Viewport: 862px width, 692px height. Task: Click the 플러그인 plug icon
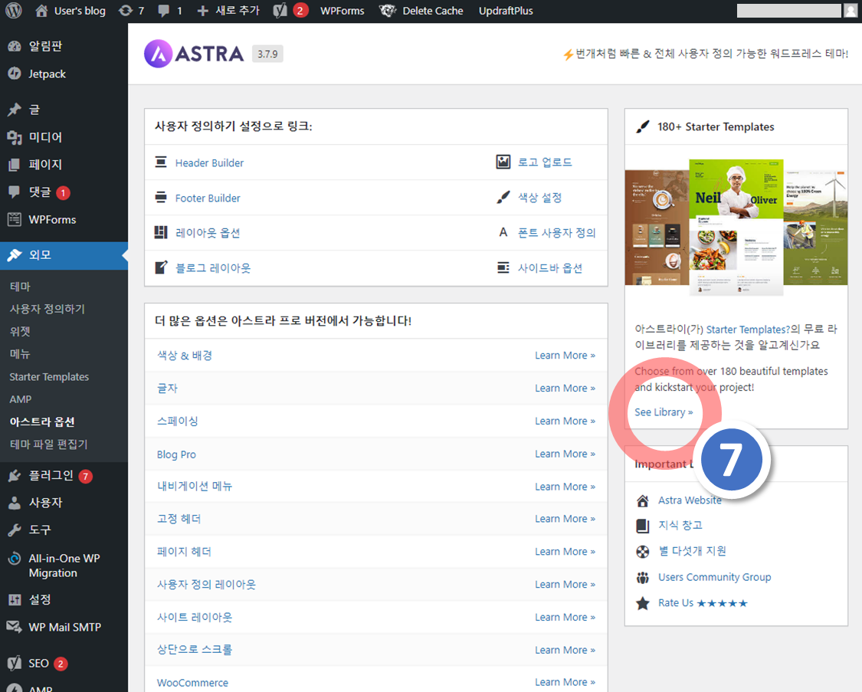pyautogui.click(x=15, y=475)
